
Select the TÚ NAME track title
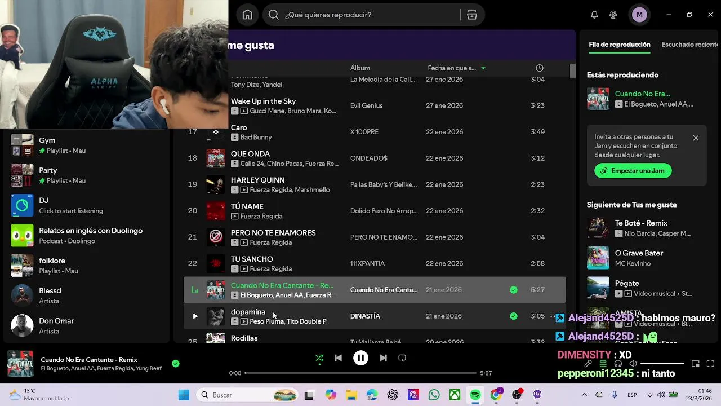click(x=247, y=206)
